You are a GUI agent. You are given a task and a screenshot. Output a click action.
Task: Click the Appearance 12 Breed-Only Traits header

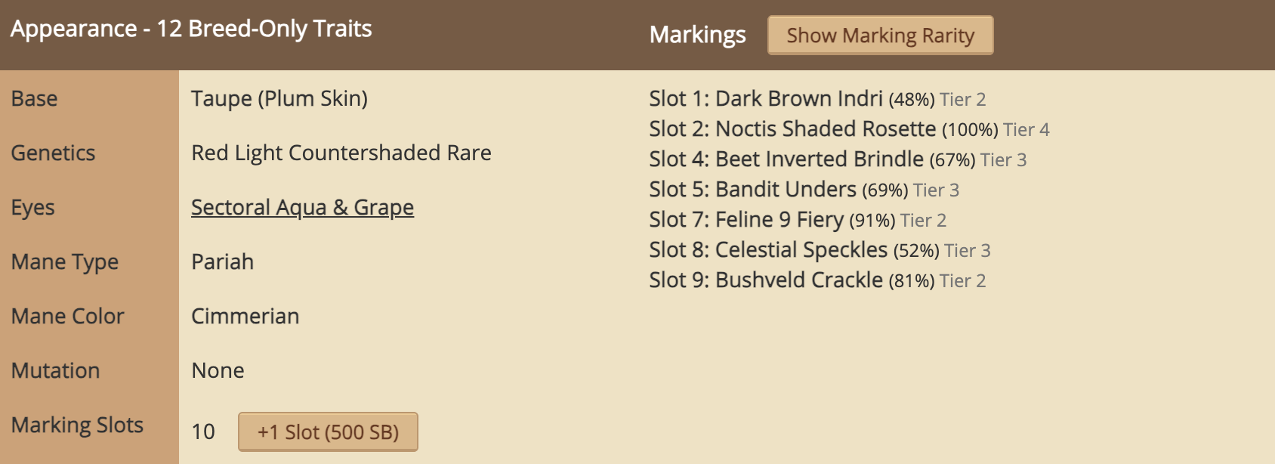(x=191, y=29)
